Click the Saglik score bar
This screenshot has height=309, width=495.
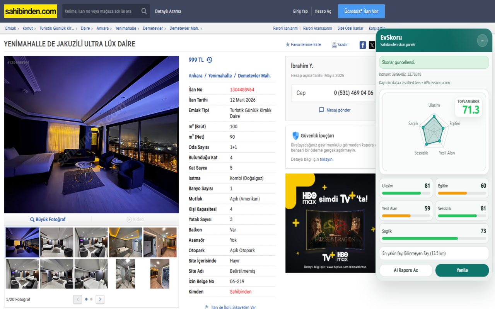(434, 238)
